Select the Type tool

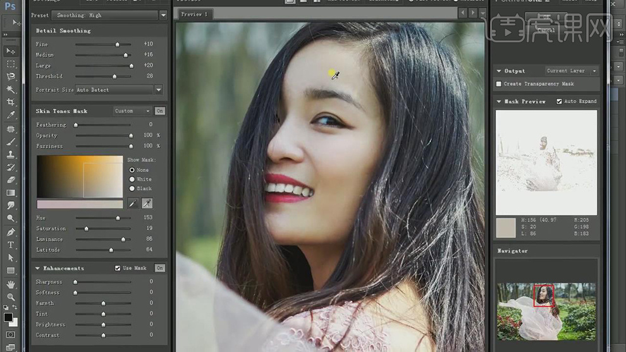click(x=11, y=245)
